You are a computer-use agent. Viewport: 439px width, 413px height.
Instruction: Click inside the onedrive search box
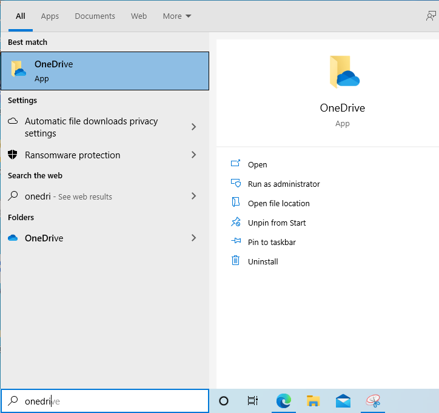(x=105, y=401)
